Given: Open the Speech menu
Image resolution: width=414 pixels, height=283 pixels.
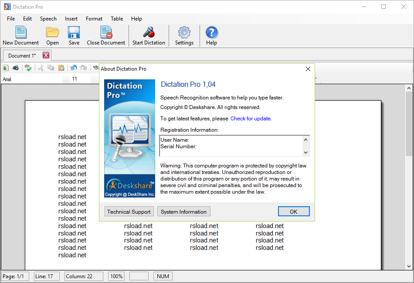Looking at the screenshot, I should point(48,19).
